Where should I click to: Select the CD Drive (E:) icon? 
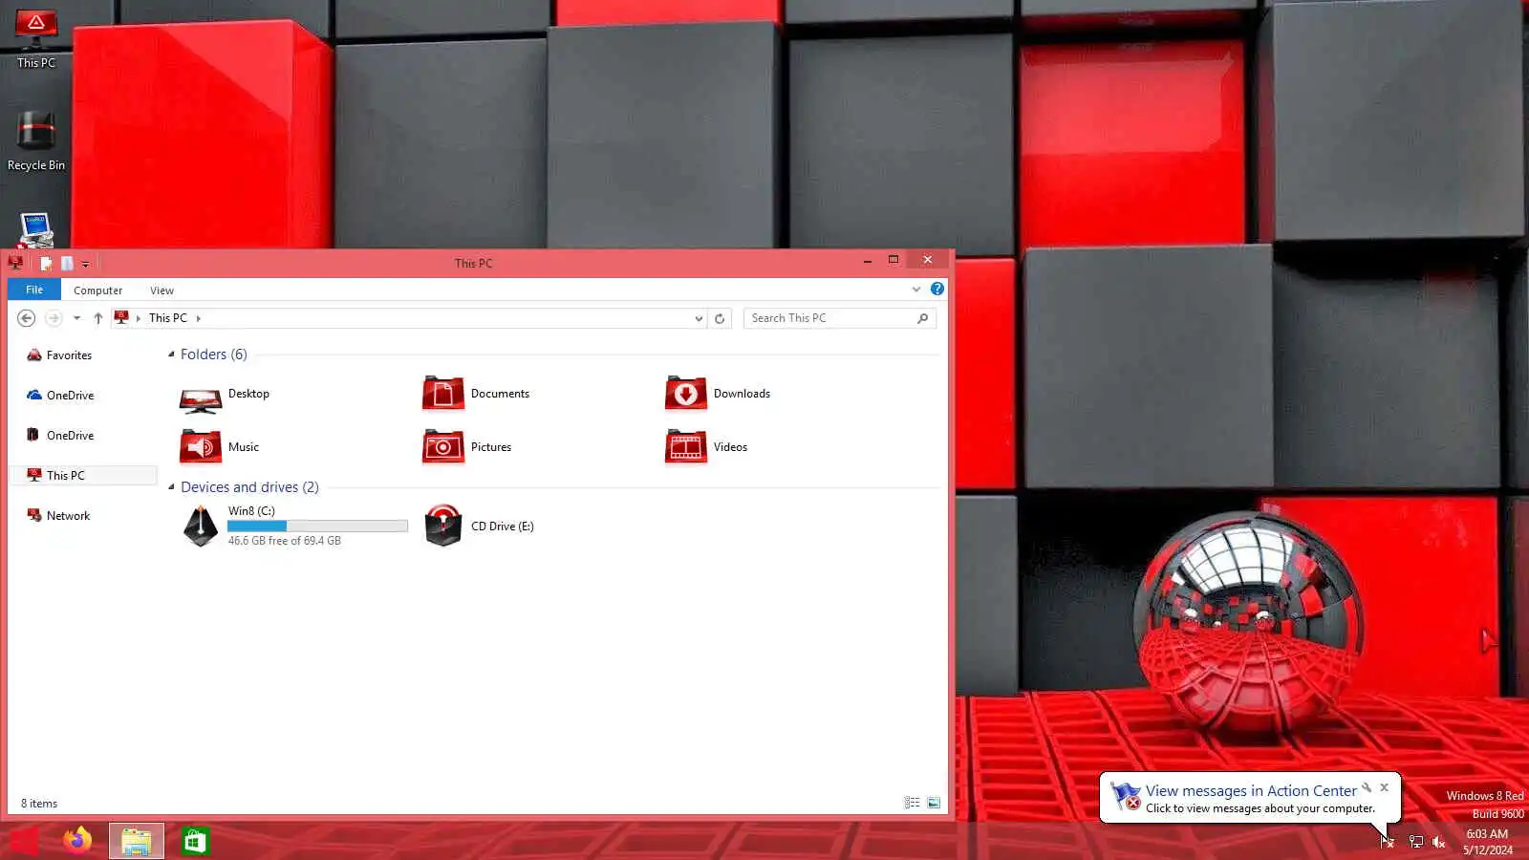(443, 527)
